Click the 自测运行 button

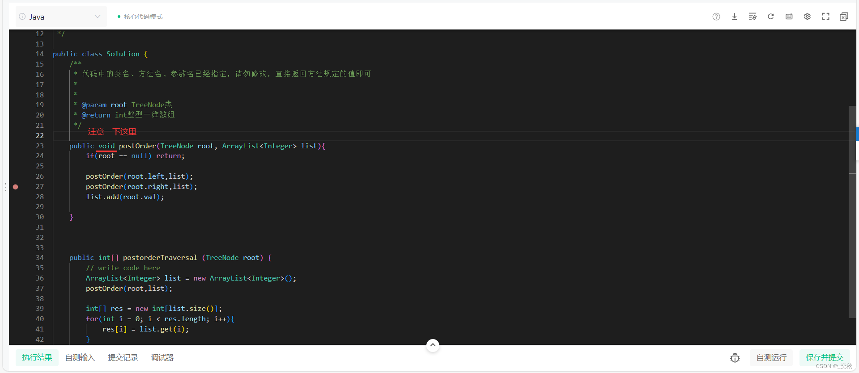pos(771,358)
